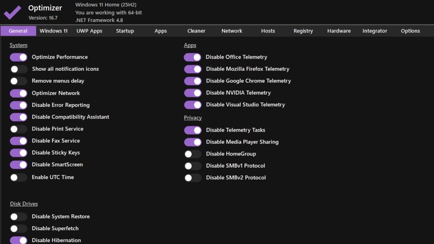Open the Integrator tab
The height and width of the screenshot is (244, 434).
[374, 31]
